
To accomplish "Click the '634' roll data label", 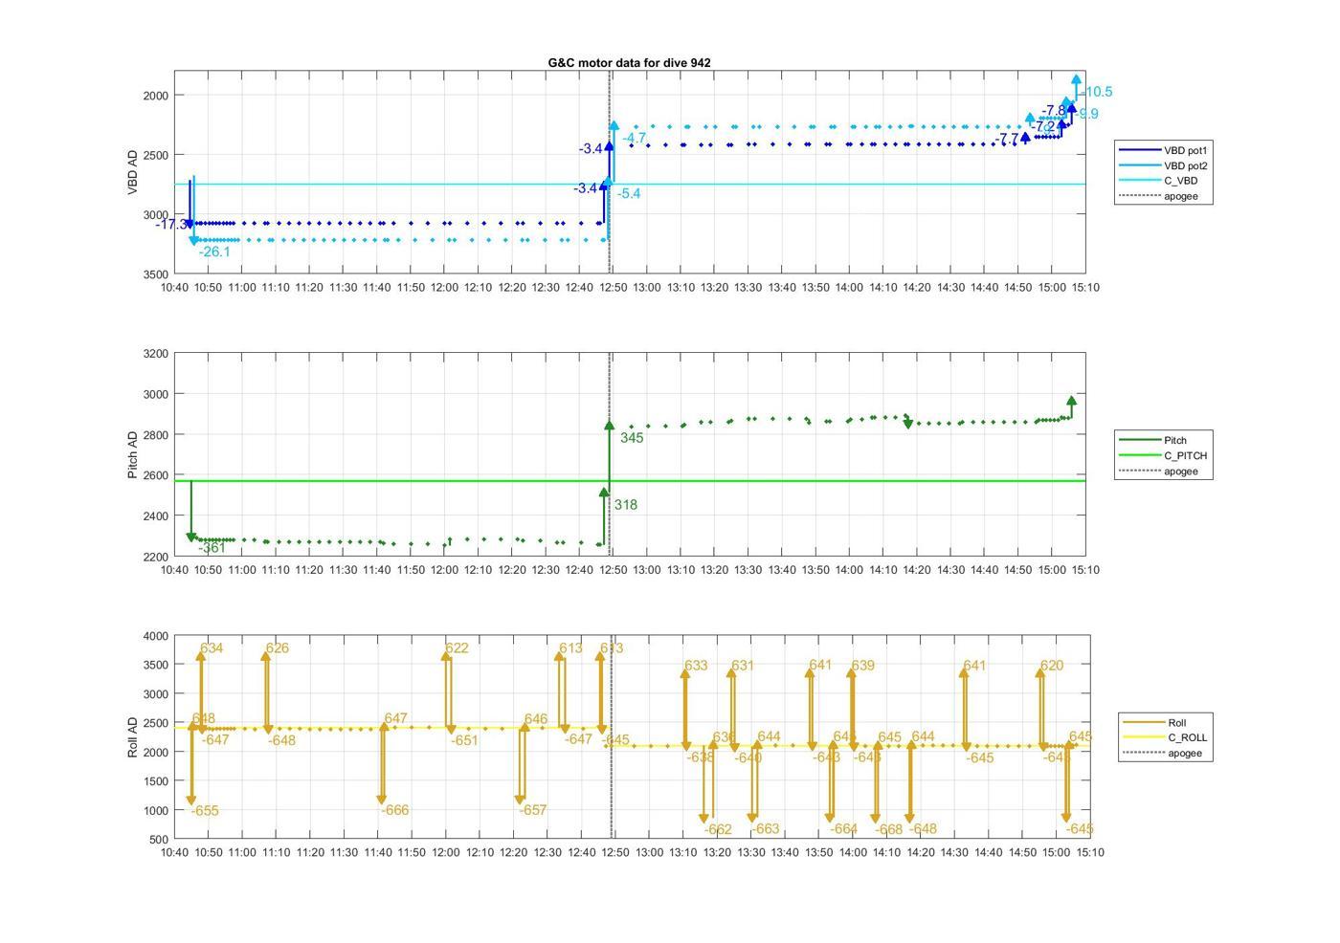I will 212,648.
